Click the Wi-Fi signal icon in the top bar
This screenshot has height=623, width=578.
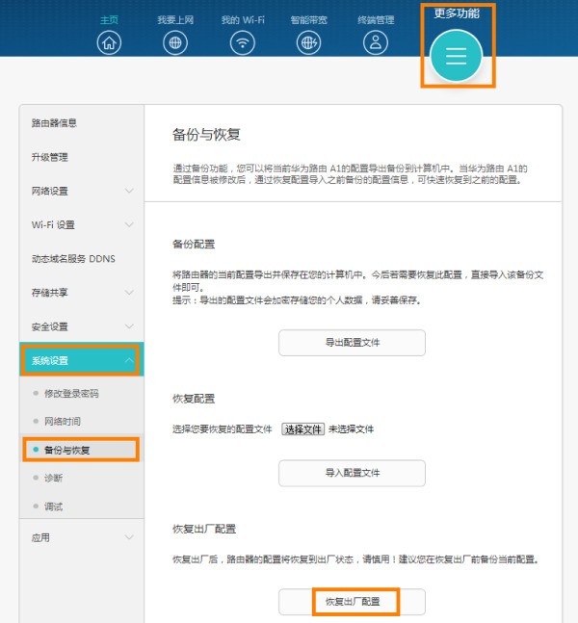243,42
